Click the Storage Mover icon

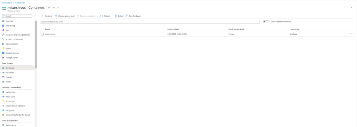tap(3, 57)
